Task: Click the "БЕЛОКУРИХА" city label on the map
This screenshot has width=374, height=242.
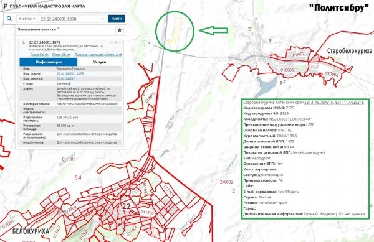Action: point(31,231)
